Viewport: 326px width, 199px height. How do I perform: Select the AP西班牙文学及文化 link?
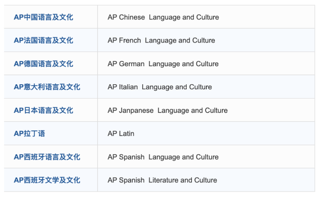[x=47, y=180]
